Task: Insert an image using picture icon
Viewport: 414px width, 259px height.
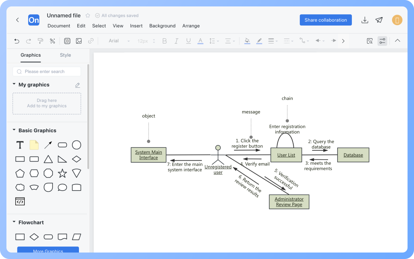Action: click(x=79, y=41)
